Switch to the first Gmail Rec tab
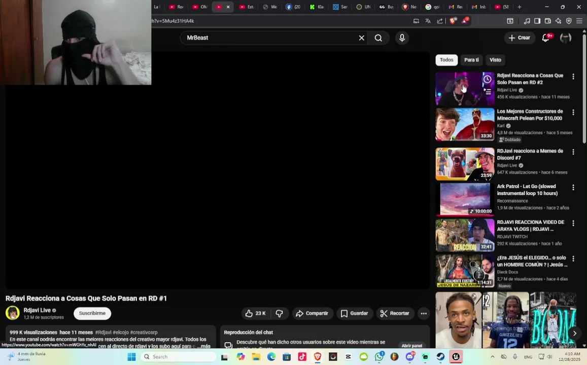587x365 pixels. click(456, 7)
